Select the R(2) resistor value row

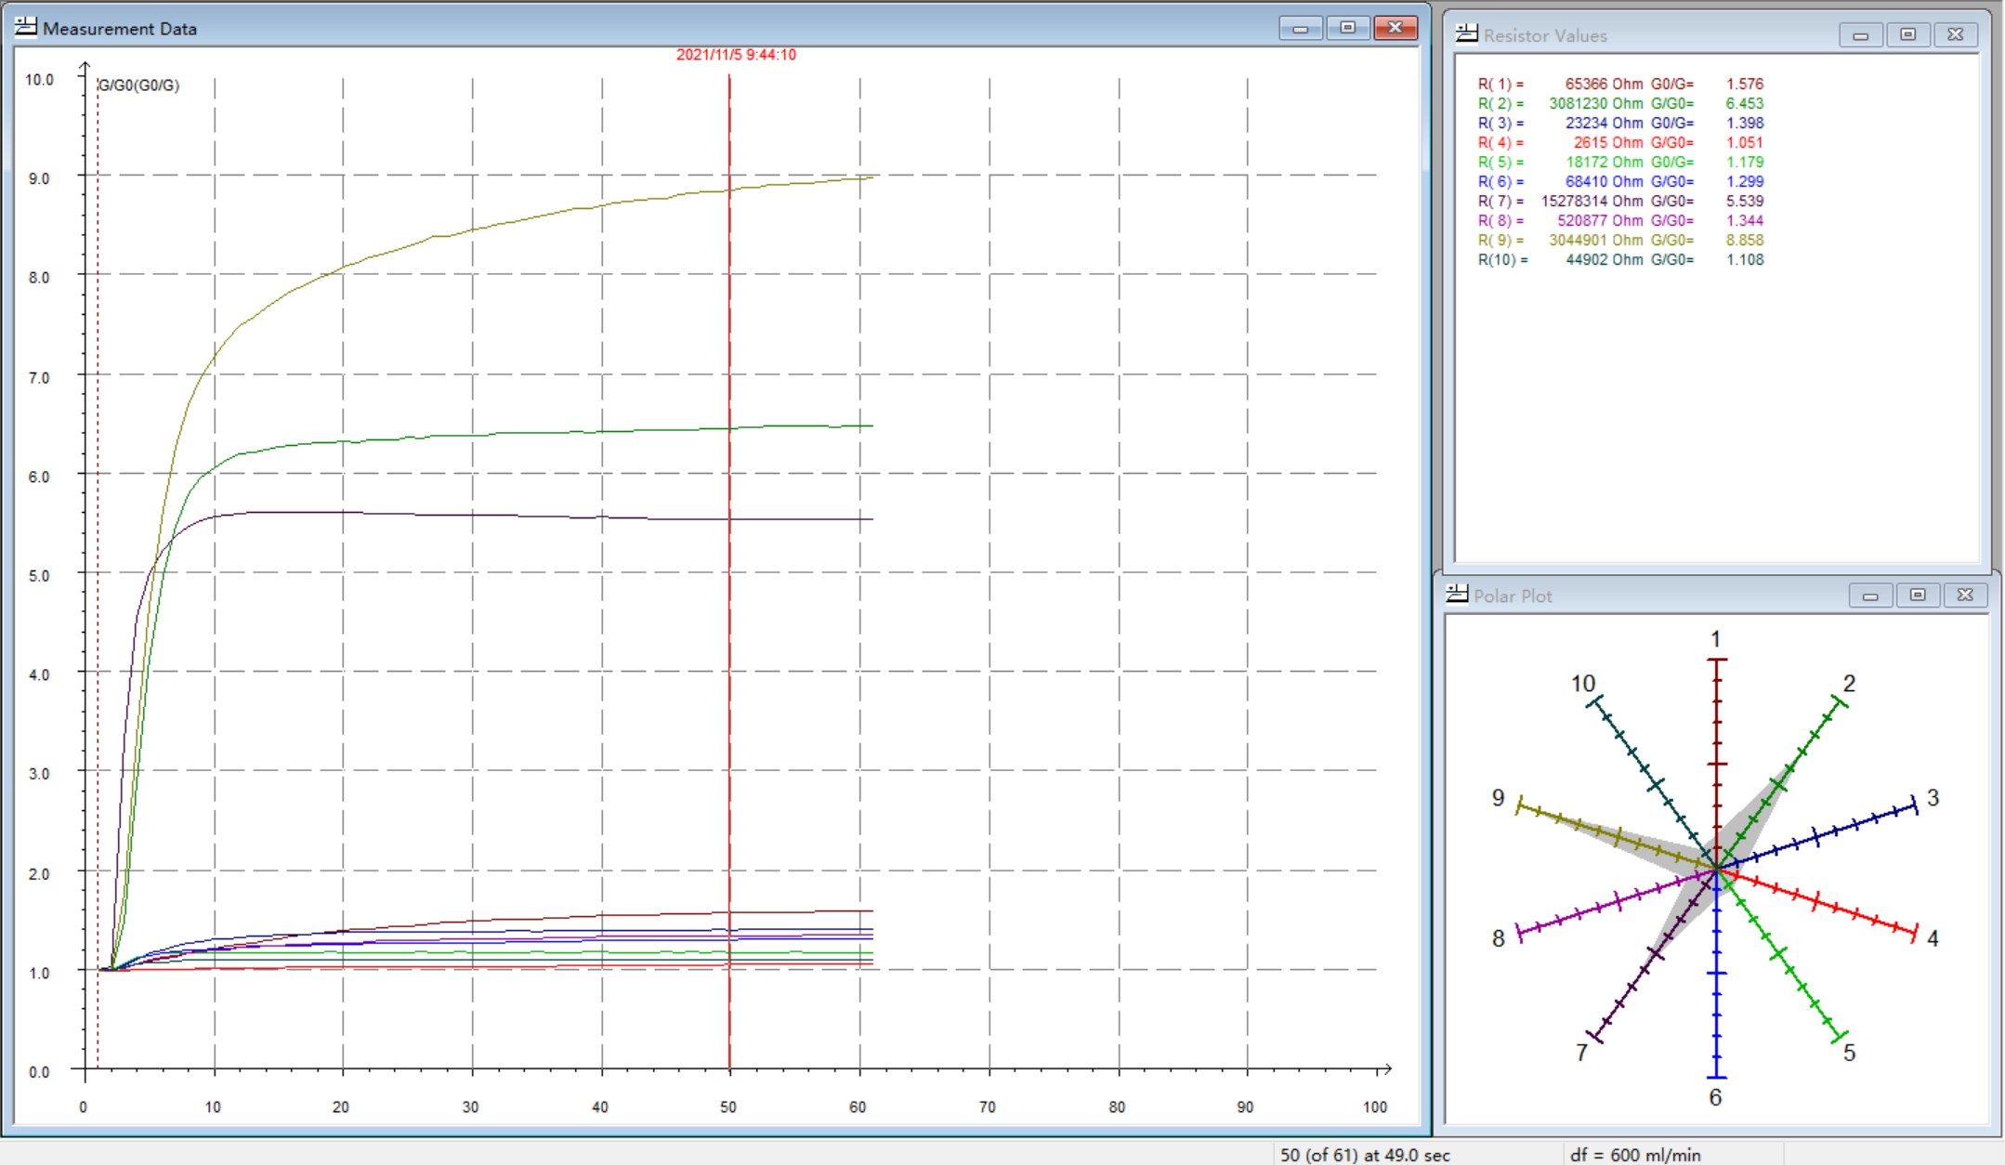(x=1619, y=103)
